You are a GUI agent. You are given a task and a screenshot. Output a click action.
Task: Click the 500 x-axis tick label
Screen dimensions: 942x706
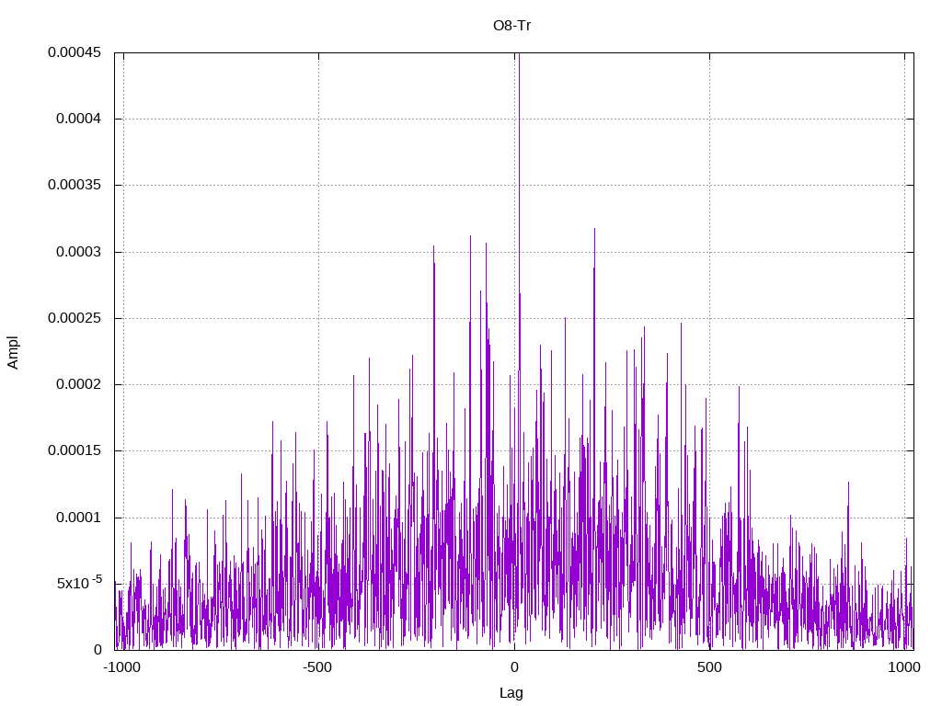tap(709, 667)
